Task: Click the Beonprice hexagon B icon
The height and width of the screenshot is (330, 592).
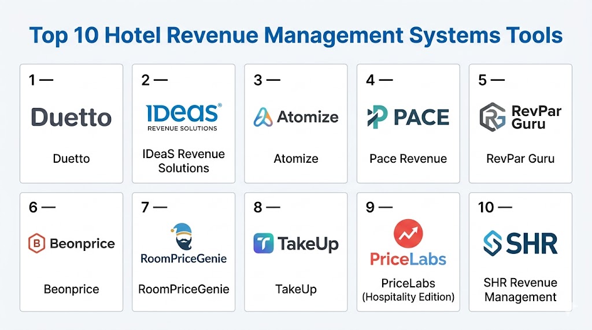Action: pyautogui.click(x=36, y=243)
